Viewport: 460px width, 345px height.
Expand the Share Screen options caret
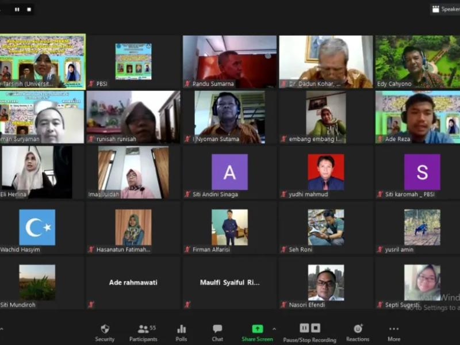tap(274, 329)
